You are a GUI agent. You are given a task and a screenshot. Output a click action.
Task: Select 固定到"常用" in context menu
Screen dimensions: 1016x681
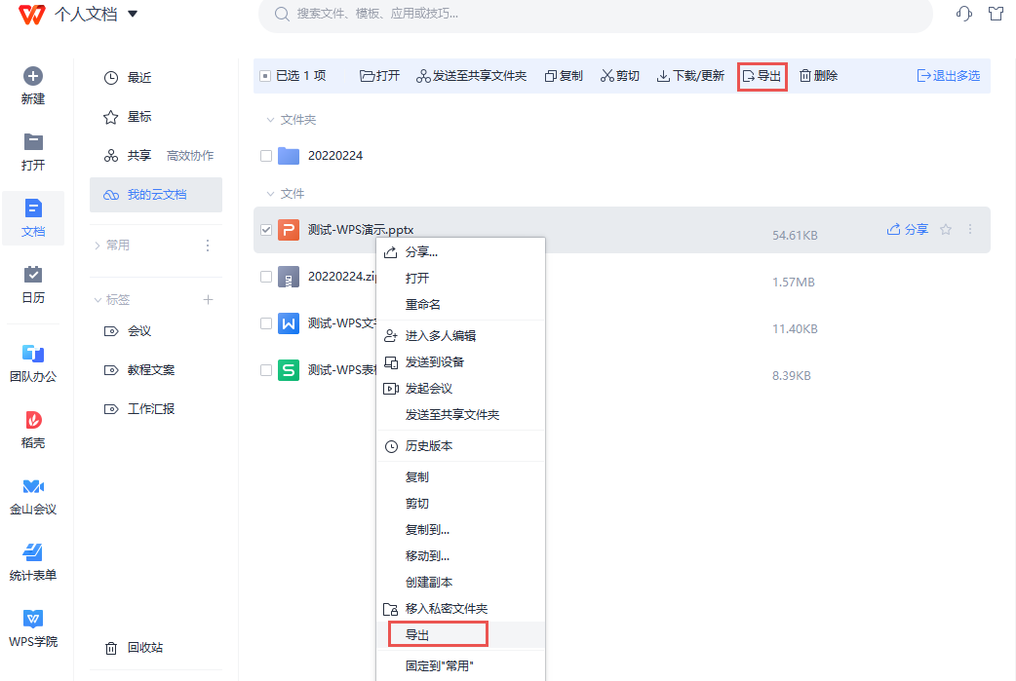[x=460, y=666]
